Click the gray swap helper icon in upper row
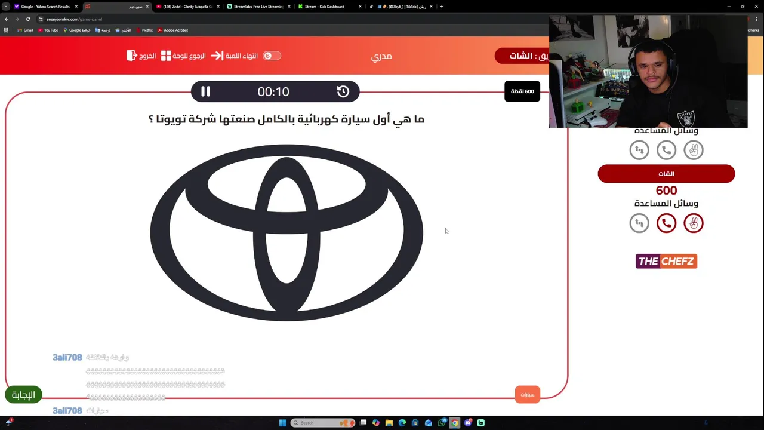The height and width of the screenshot is (430, 764). 639,150
